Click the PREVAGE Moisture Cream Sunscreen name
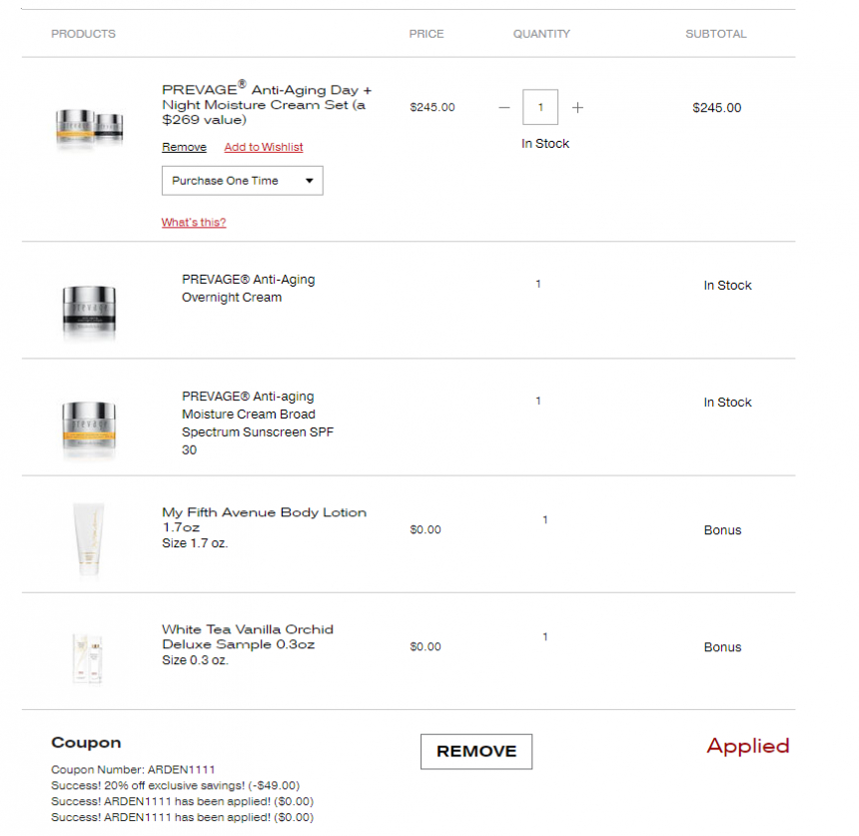Image resolution: width=859 pixels, height=836 pixels. tap(258, 422)
